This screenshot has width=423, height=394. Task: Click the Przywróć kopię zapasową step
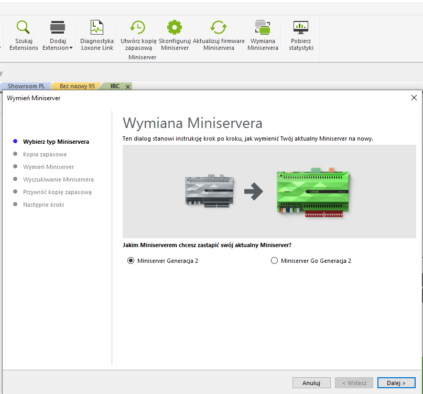tap(57, 192)
